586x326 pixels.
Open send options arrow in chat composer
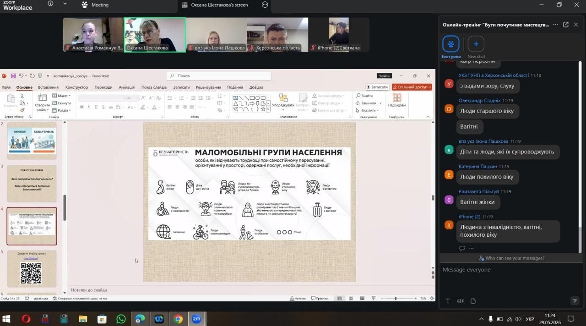[x=575, y=301]
